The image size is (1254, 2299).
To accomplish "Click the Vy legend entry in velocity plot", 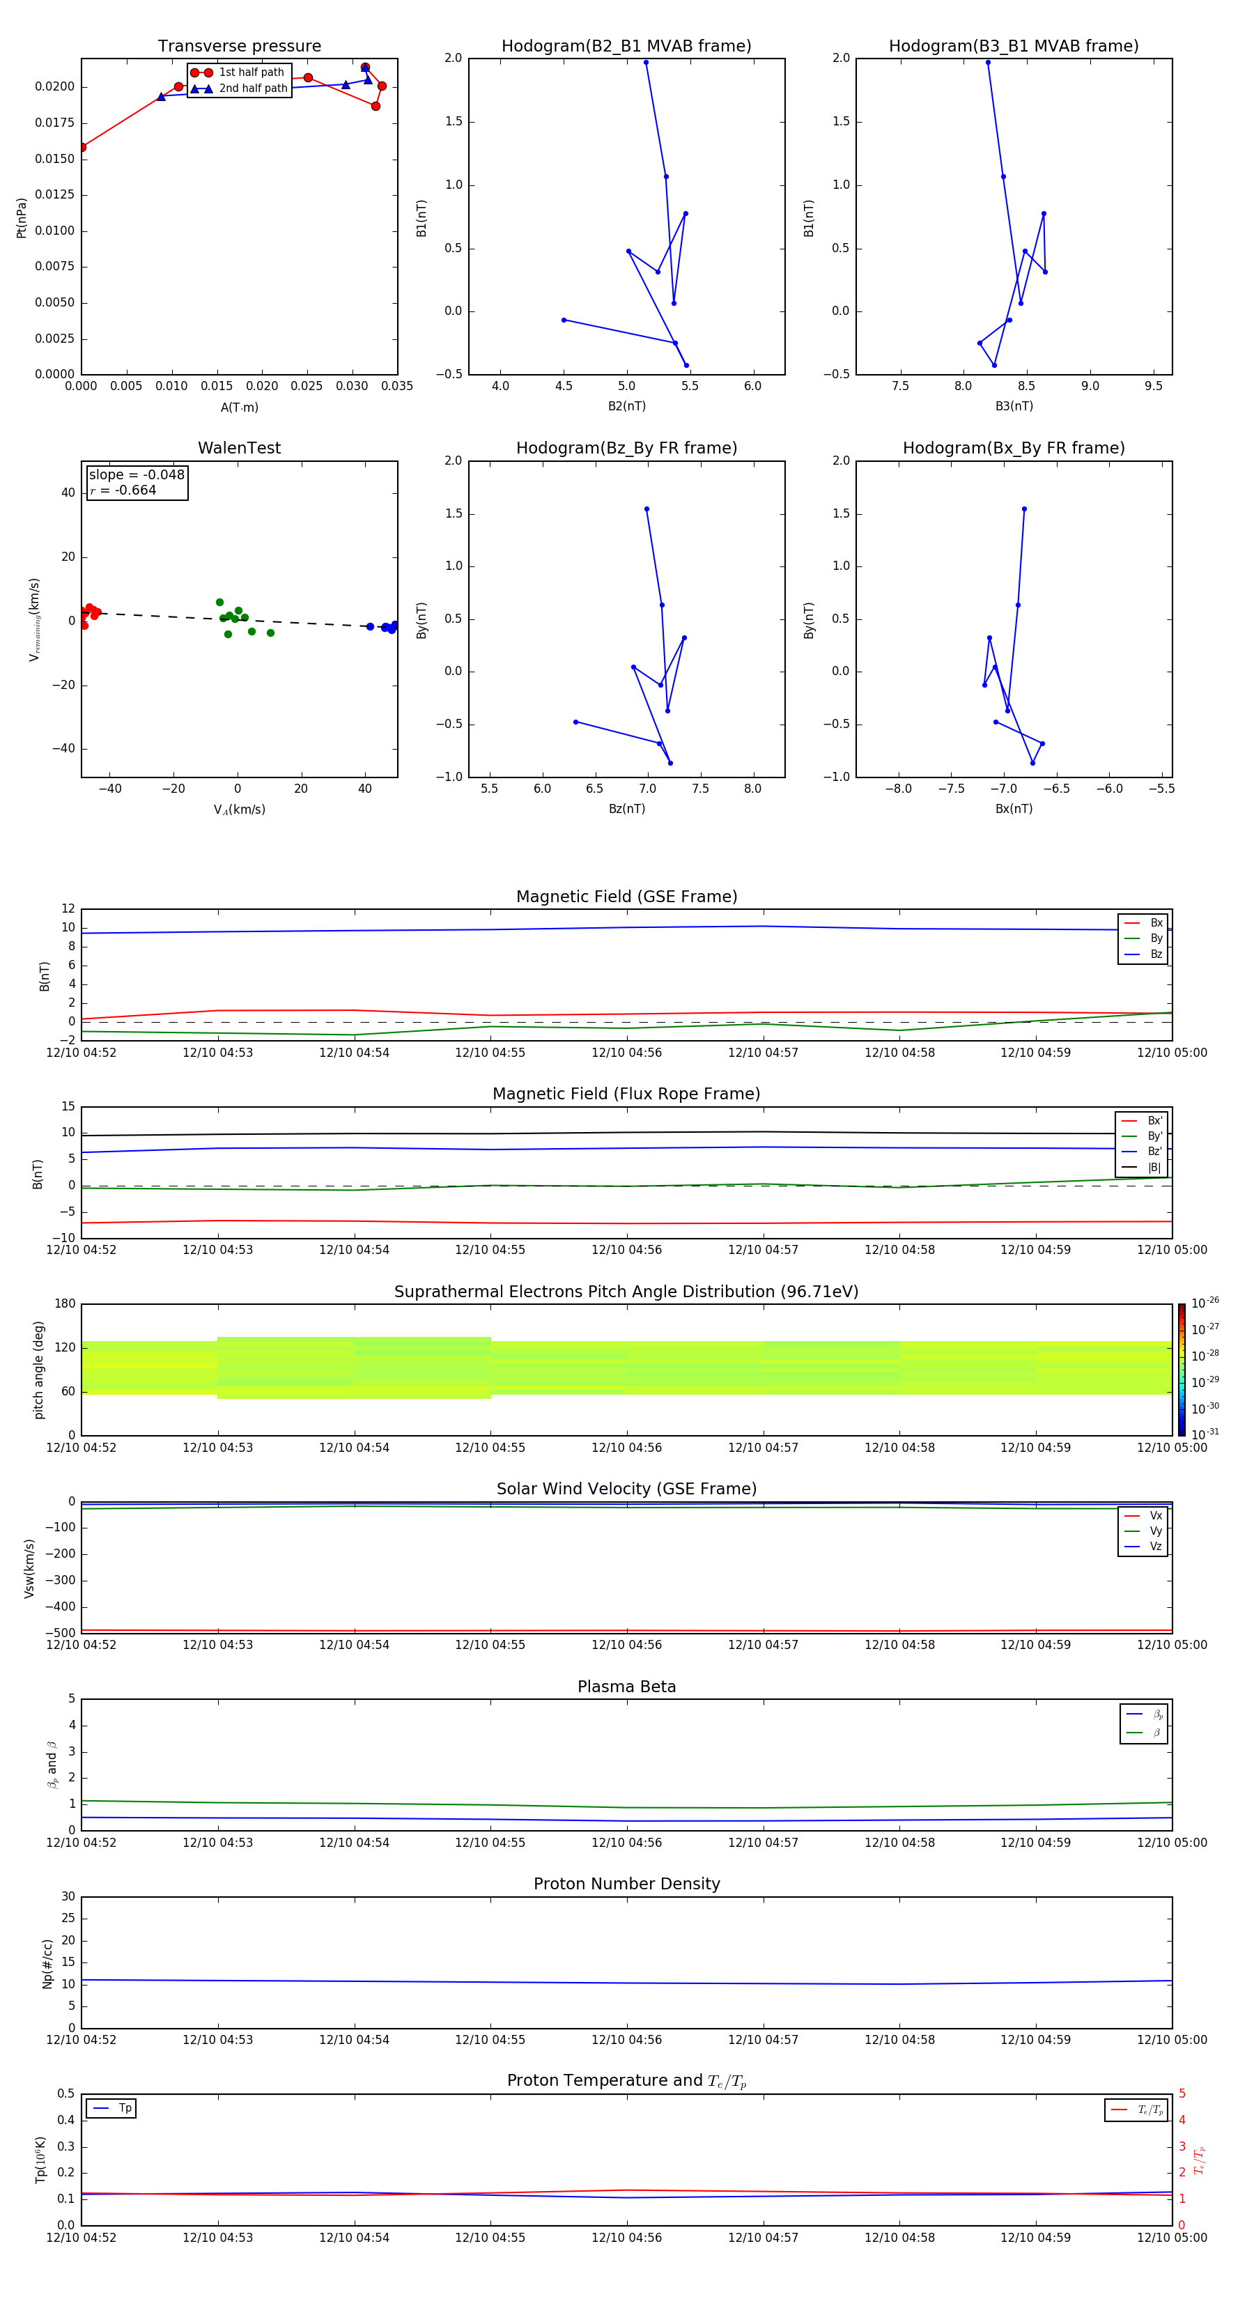I will 1143,1531.
